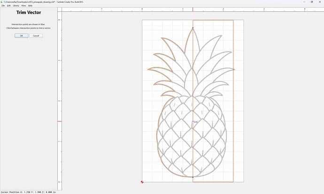This screenshot has height=194, width=324.
Task: Click the blue intersection point at the pineapple bottom
Action: coord(193,177)
